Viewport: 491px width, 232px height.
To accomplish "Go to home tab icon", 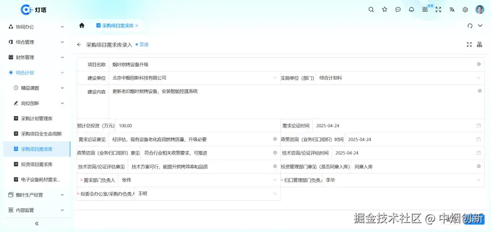I will (x=82, y=26).
